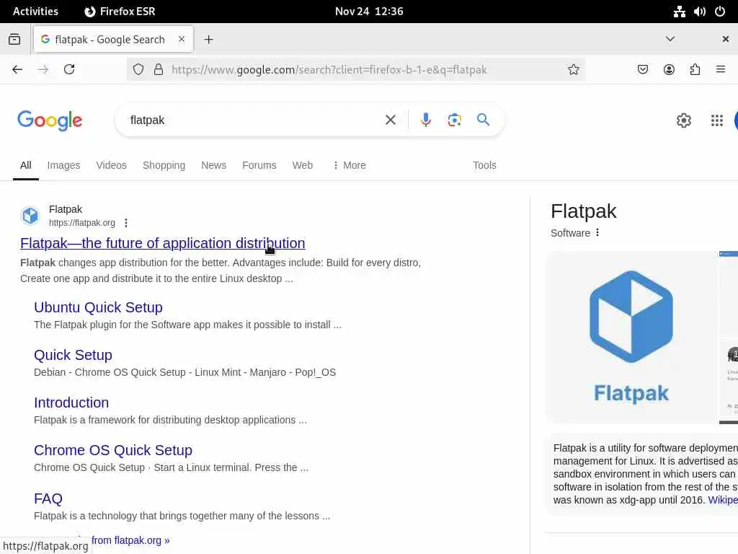Switch to Images results tab
This screenshot has width=738, height=554.
click(63, 165)
